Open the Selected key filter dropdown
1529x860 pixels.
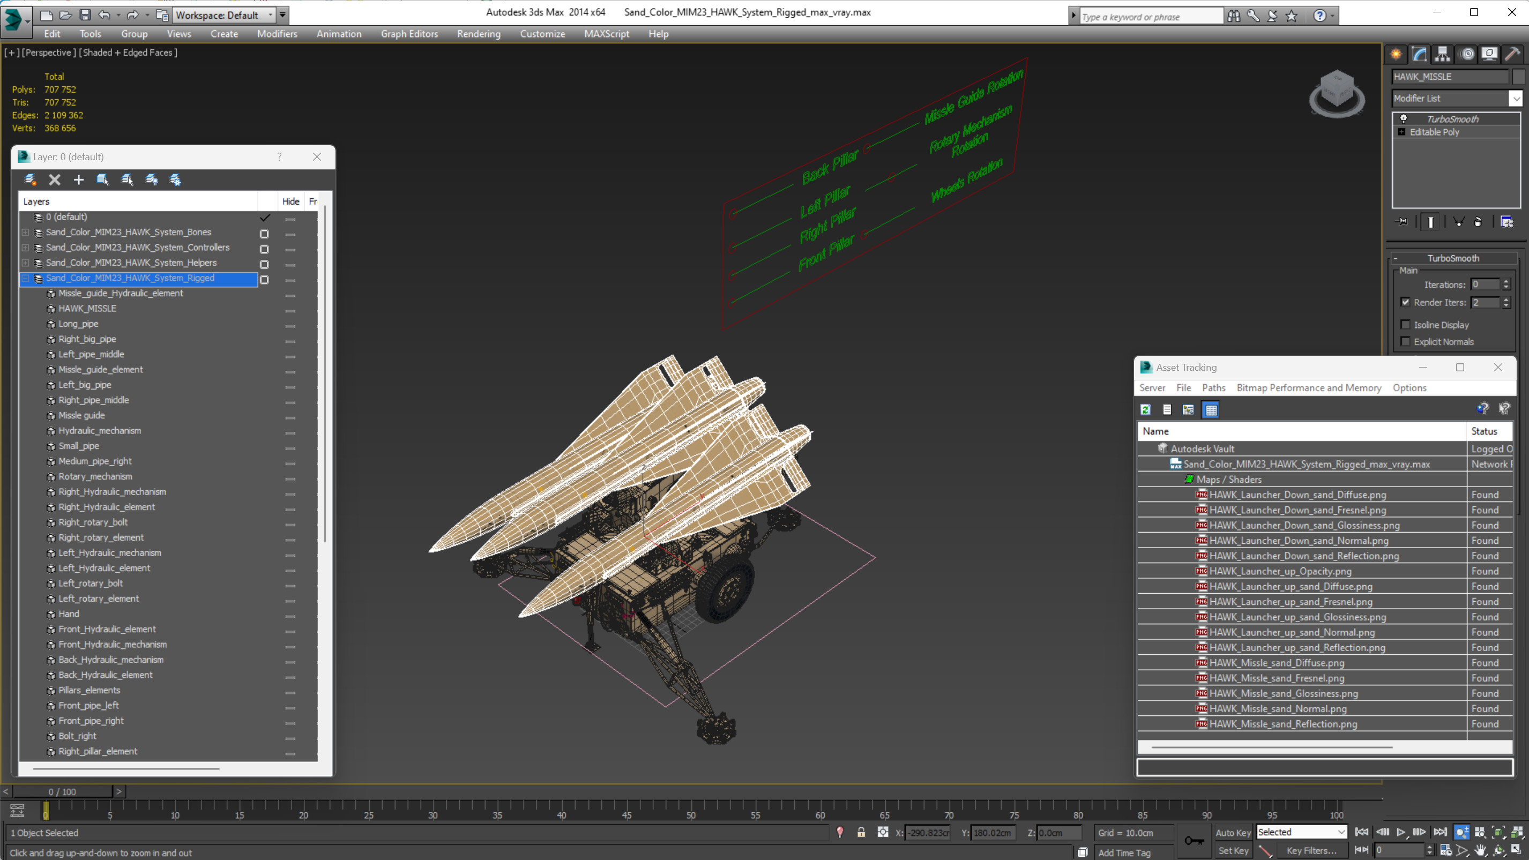(1302, 832)
